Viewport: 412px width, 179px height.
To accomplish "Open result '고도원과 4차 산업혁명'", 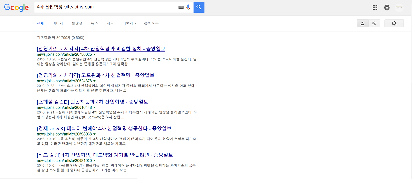I will coord(96,76).
